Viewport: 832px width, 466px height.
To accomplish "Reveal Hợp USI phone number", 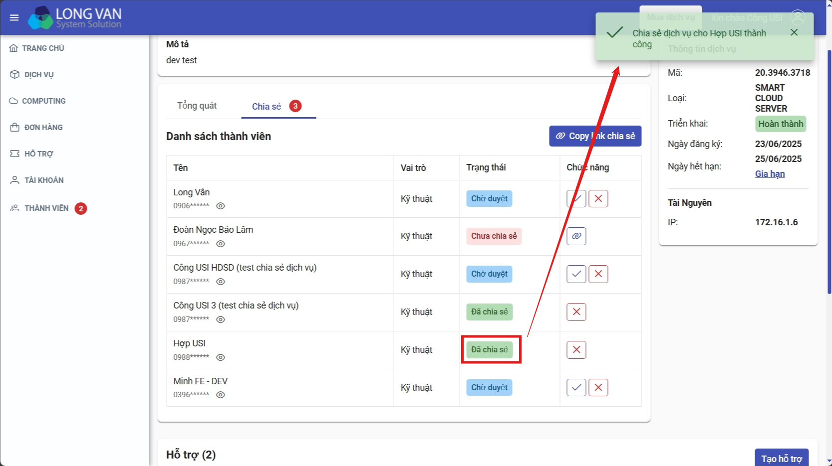I will point(221,357).
